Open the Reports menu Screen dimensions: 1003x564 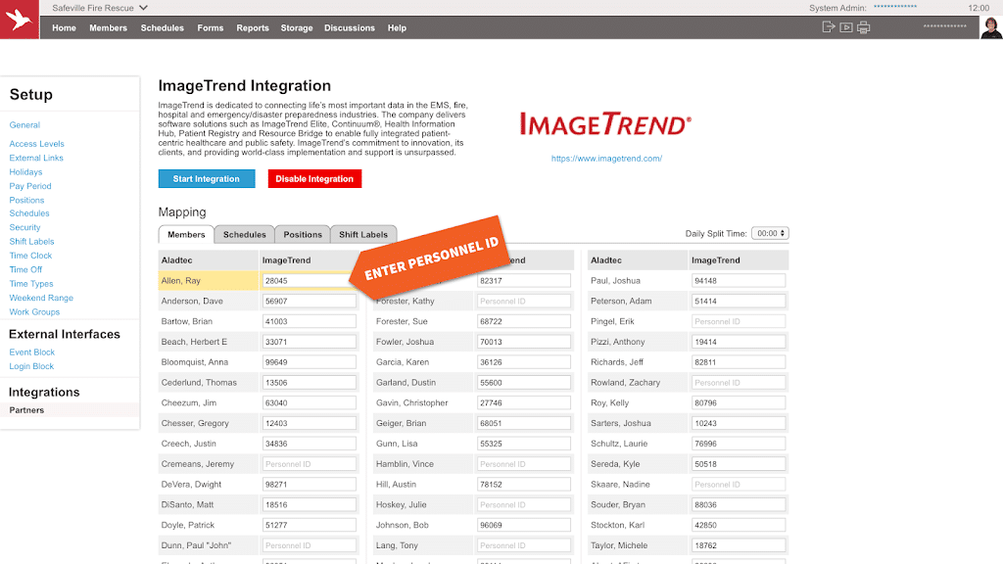coord(253,28)
